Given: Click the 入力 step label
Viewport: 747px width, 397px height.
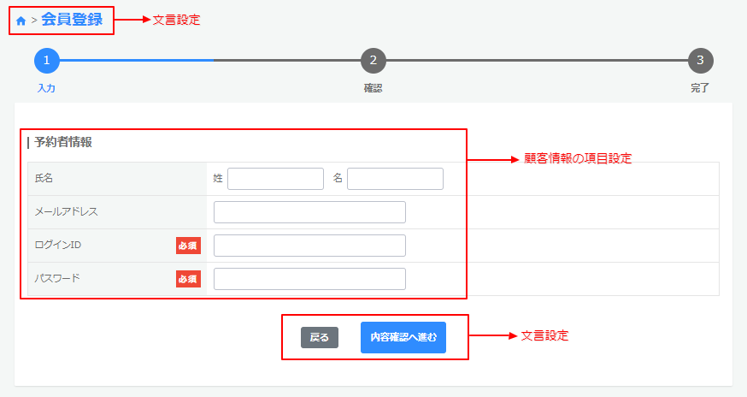Looking at the screenshot, I should 47,88.
